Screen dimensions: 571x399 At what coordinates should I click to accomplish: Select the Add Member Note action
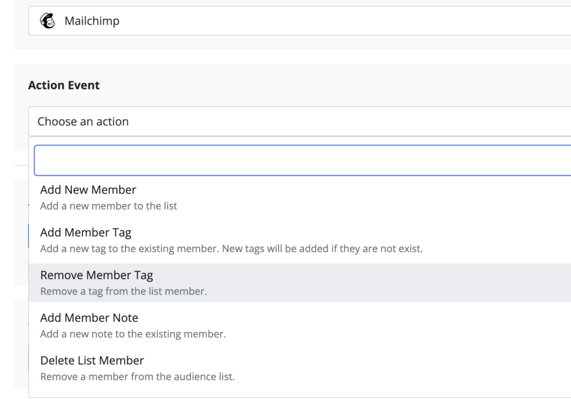coord(89,318)
